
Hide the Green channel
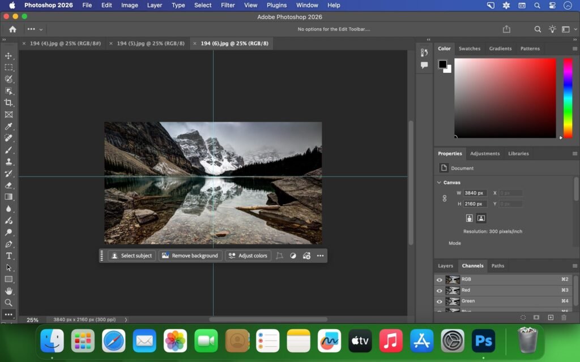coord(440,301)
